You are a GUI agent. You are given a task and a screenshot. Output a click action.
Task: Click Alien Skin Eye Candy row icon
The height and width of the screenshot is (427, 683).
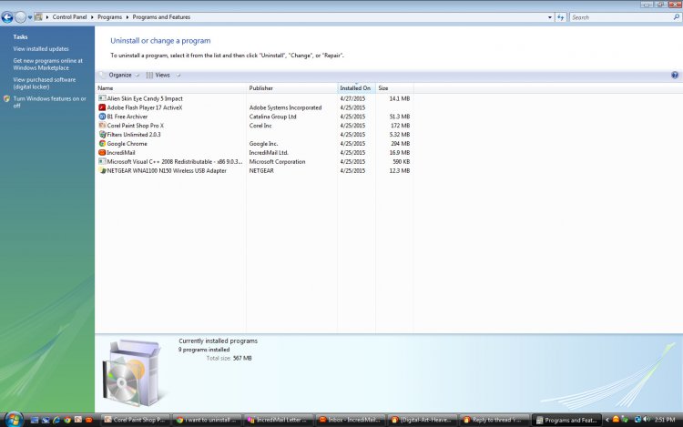(102, 98)
